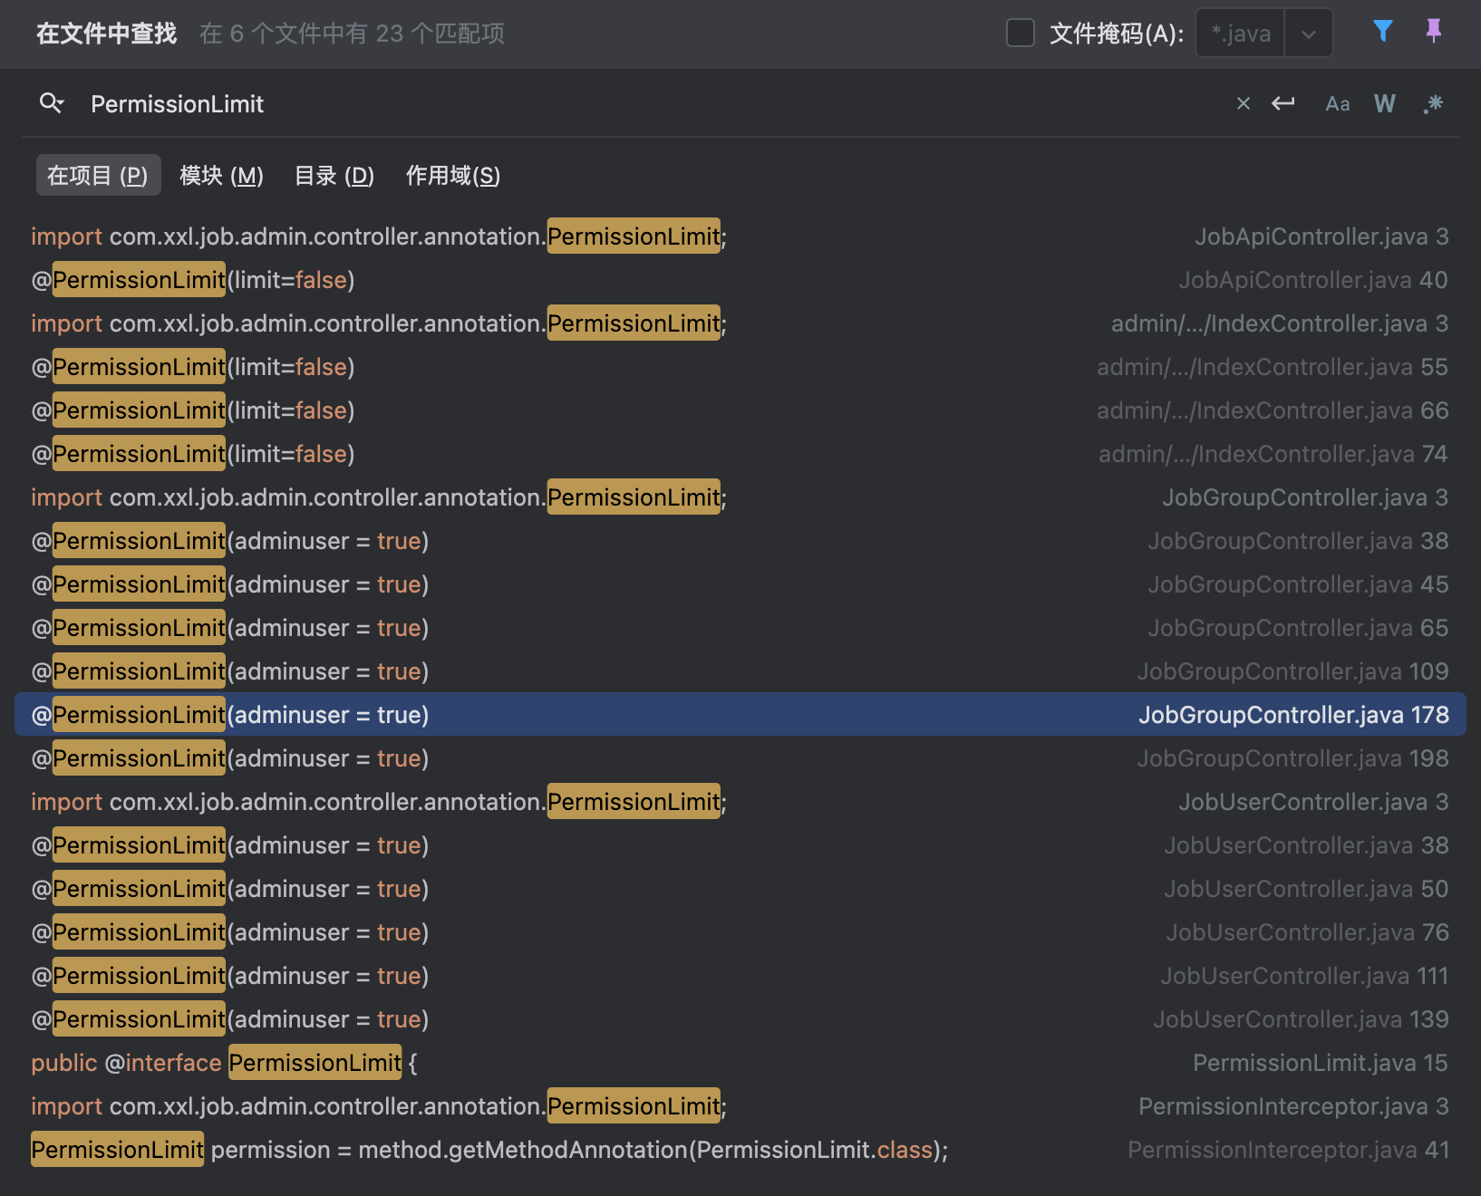
Task: Clear the search text with X icon
Action: coord(1244,104)
